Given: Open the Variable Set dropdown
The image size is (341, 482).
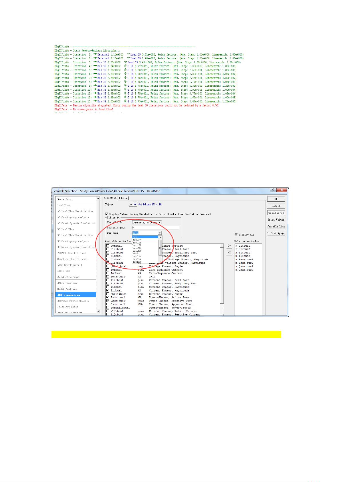Looking at the screenshot, I should click(159, 222).
